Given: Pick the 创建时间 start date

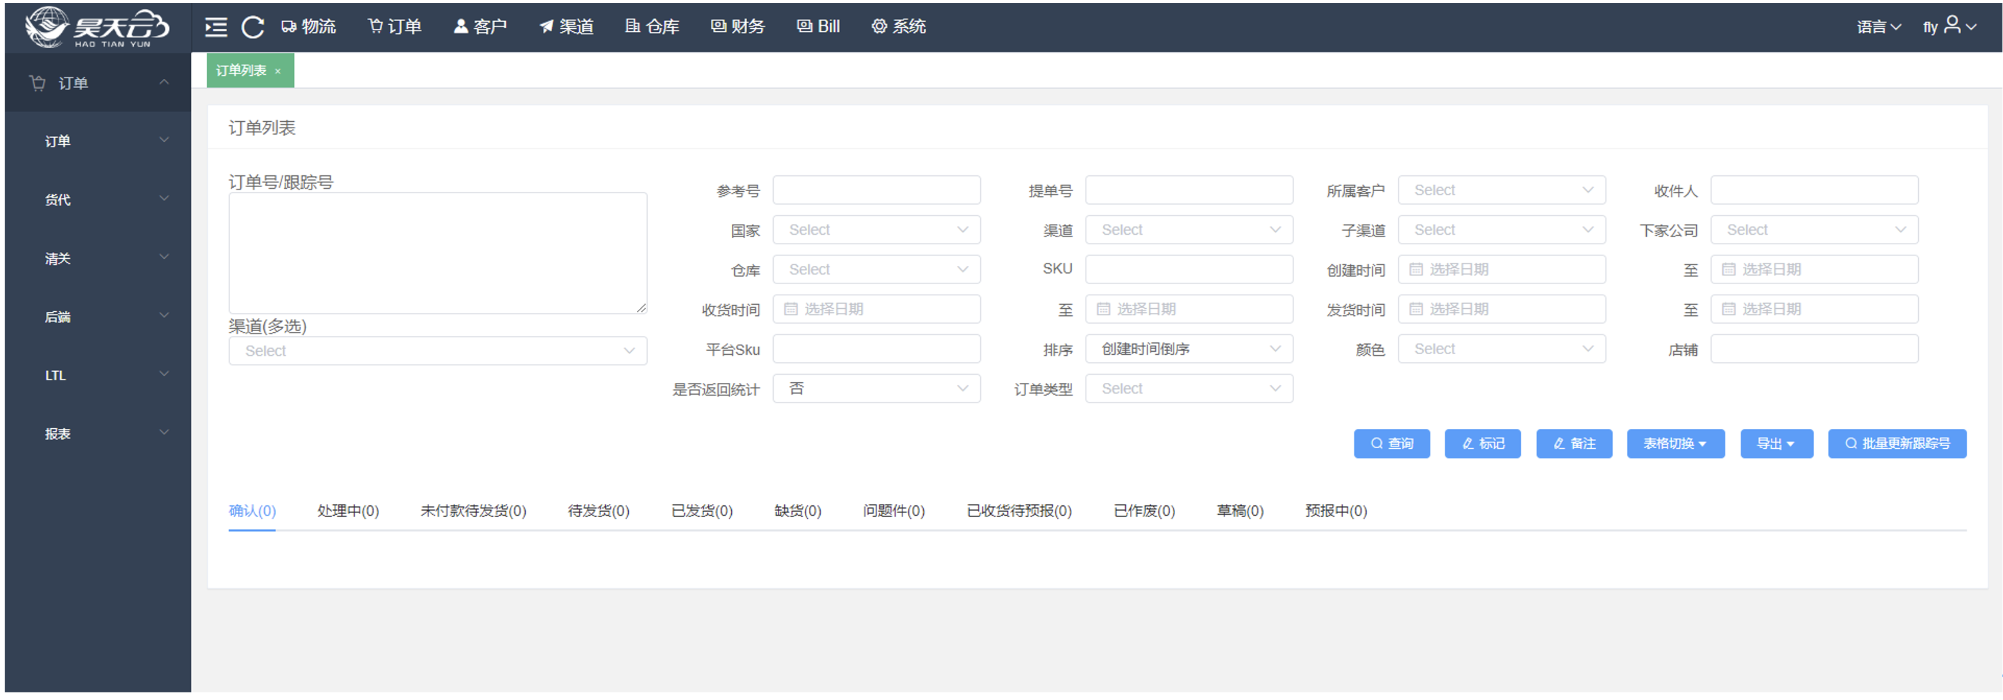Looking at the screenshot, I should pyautogui.click(x=1501, y=269).
